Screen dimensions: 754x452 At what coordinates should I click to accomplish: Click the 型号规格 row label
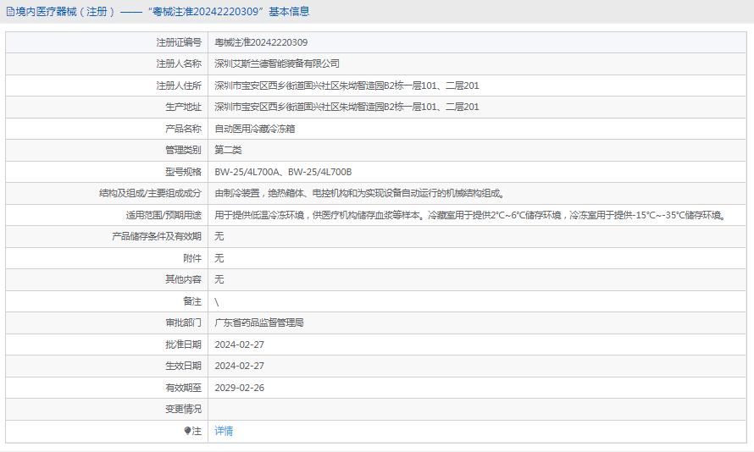point(184,172)
